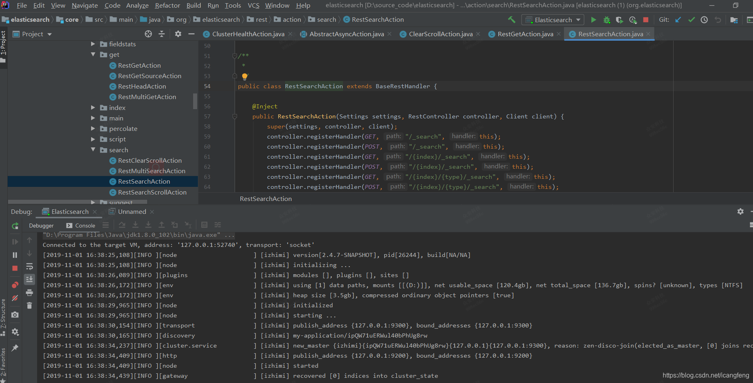Click the project tree vertical scrollbar
Image resolution: width=753 pixels, height=383 pixels.
pos(195,101)
